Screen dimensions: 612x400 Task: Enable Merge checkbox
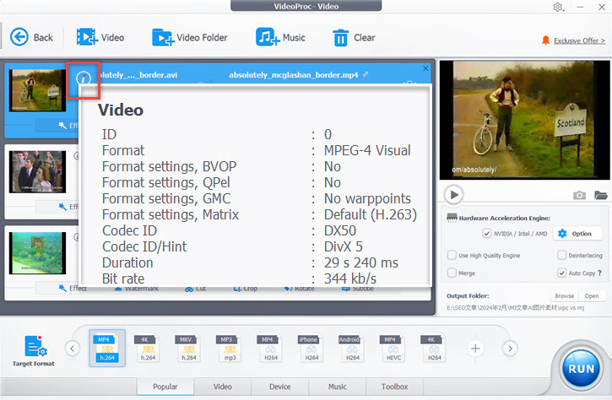point(452,273)
